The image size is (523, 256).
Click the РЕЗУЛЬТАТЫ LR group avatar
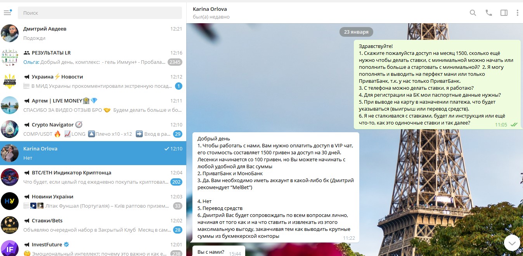10,57
